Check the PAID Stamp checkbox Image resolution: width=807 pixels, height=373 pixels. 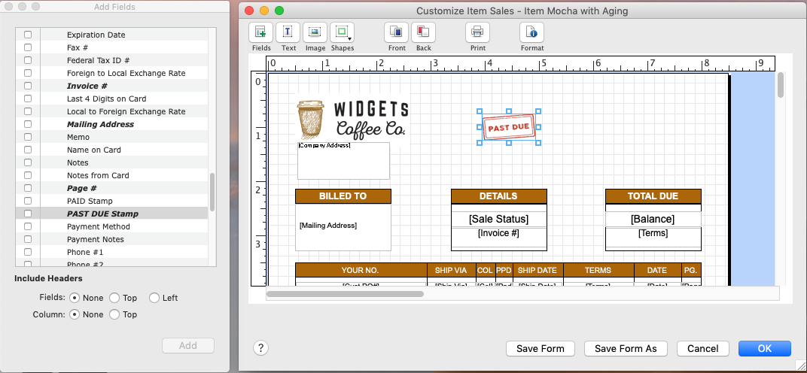pos(29,201)
